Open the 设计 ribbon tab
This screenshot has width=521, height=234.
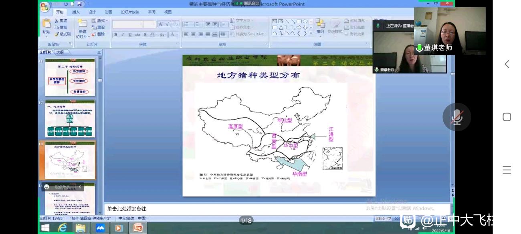(x=92, y=12)
